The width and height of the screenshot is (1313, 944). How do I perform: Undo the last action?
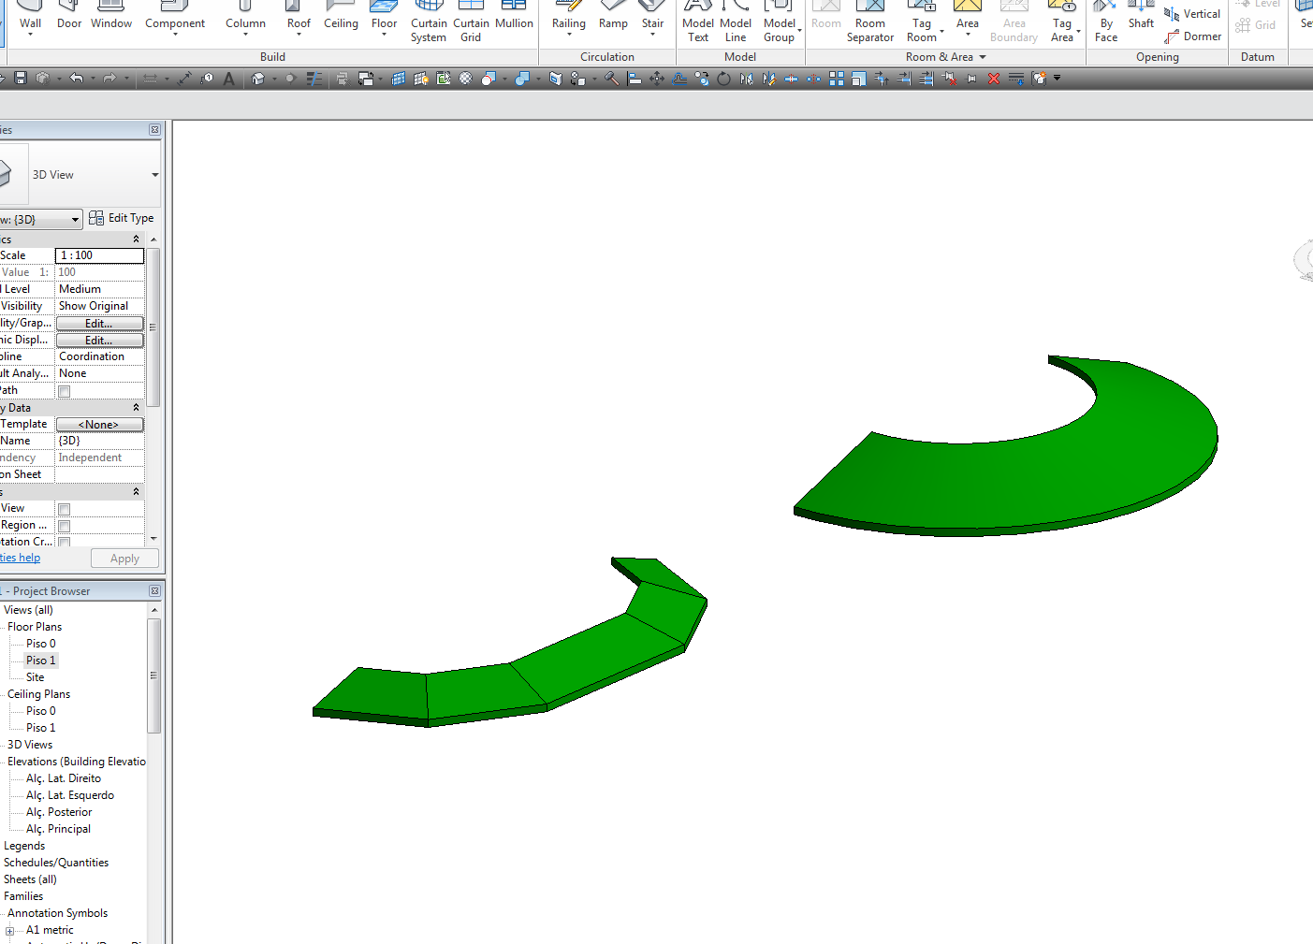77,79
